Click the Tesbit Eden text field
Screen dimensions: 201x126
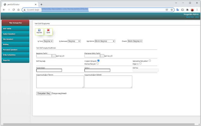tap(49, 70)
